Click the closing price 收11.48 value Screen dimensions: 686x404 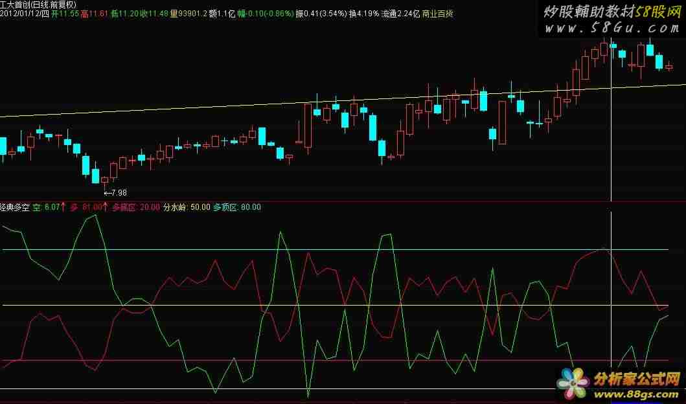coord(154,14)
